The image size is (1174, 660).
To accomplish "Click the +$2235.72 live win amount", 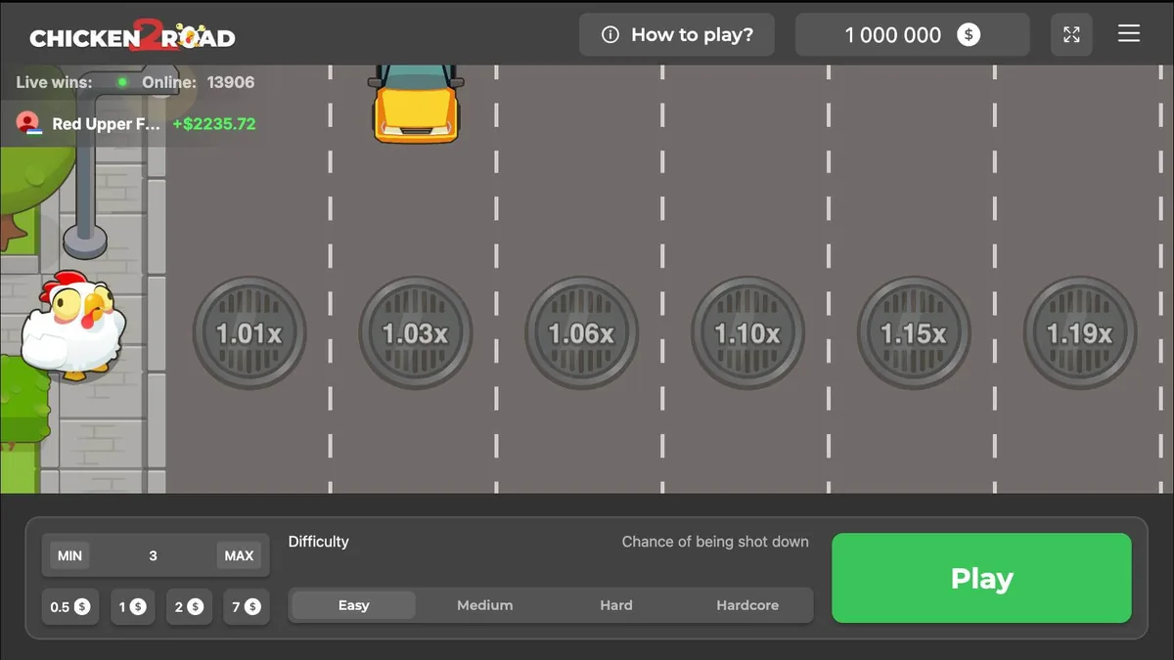I will 213,124.
